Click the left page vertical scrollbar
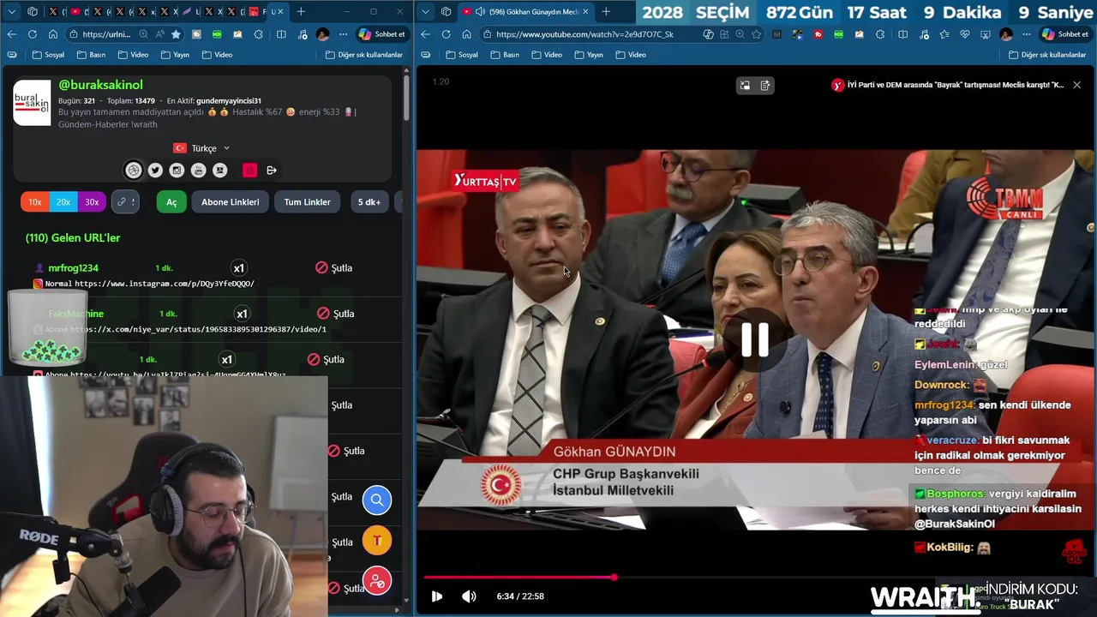The image size is (1097, 617). (406, 99)
